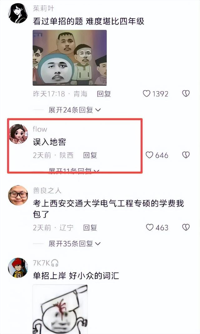Open username 7K7K with headphone icon

point(46,263)
